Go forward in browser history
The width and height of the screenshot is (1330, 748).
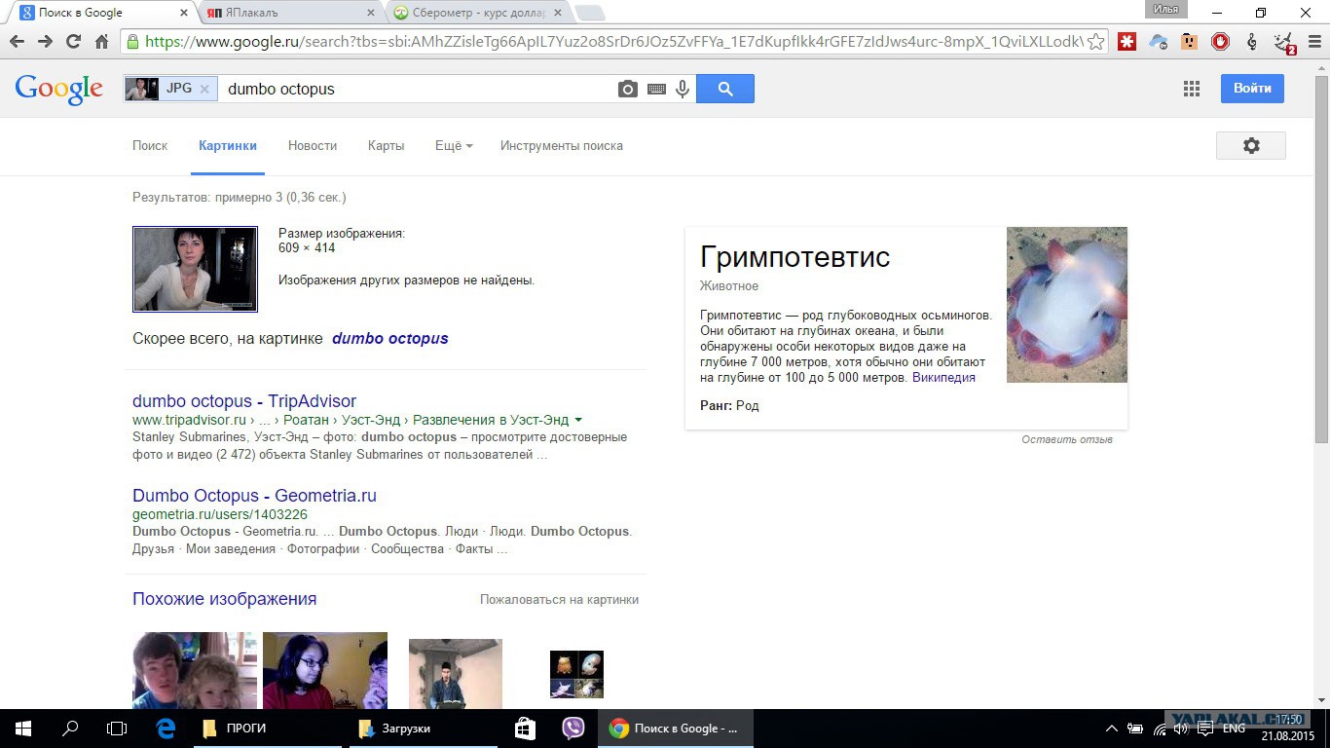(x=45, y=42)
